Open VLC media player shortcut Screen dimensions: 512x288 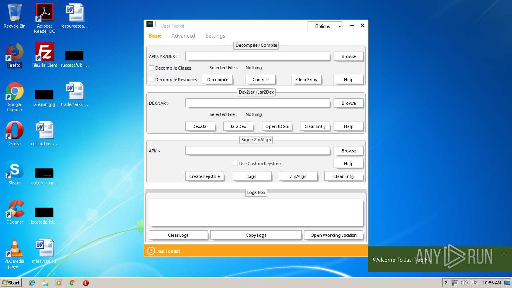click(14, 254)
